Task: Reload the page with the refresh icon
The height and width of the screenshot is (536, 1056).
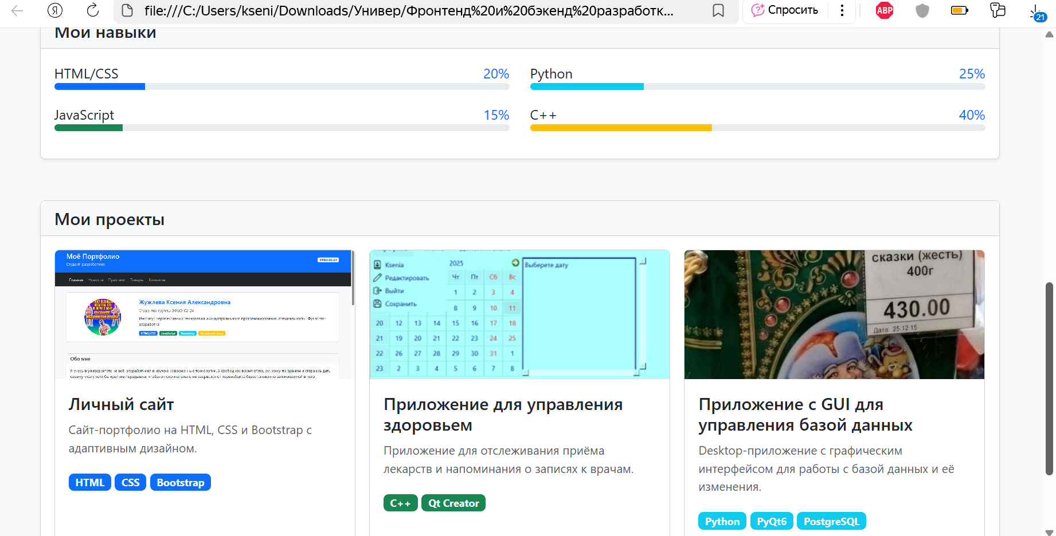Action: (92, 10)
